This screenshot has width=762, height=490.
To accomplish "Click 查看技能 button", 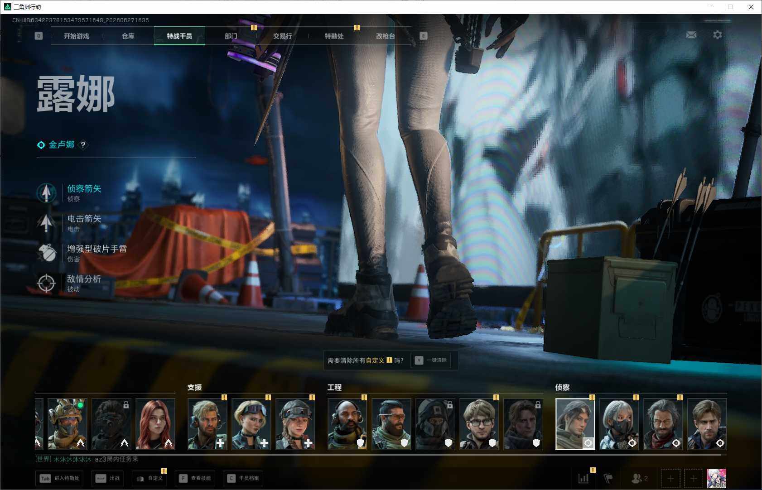I will [x=195, y=478].
